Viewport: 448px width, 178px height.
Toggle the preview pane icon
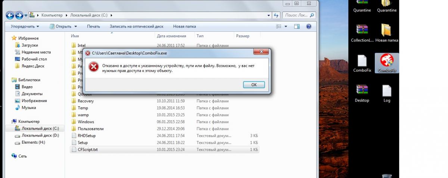tap(297, 26)
